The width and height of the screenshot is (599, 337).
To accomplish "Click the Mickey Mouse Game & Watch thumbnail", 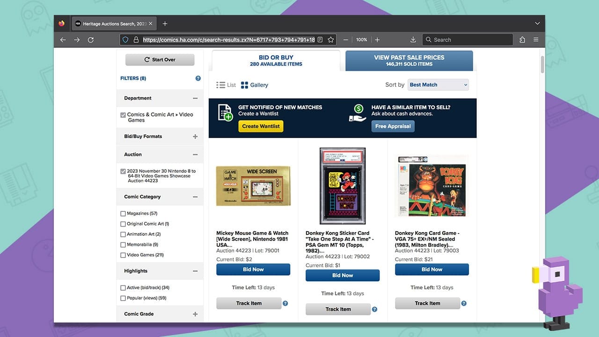I will click(x=253, y=186).
